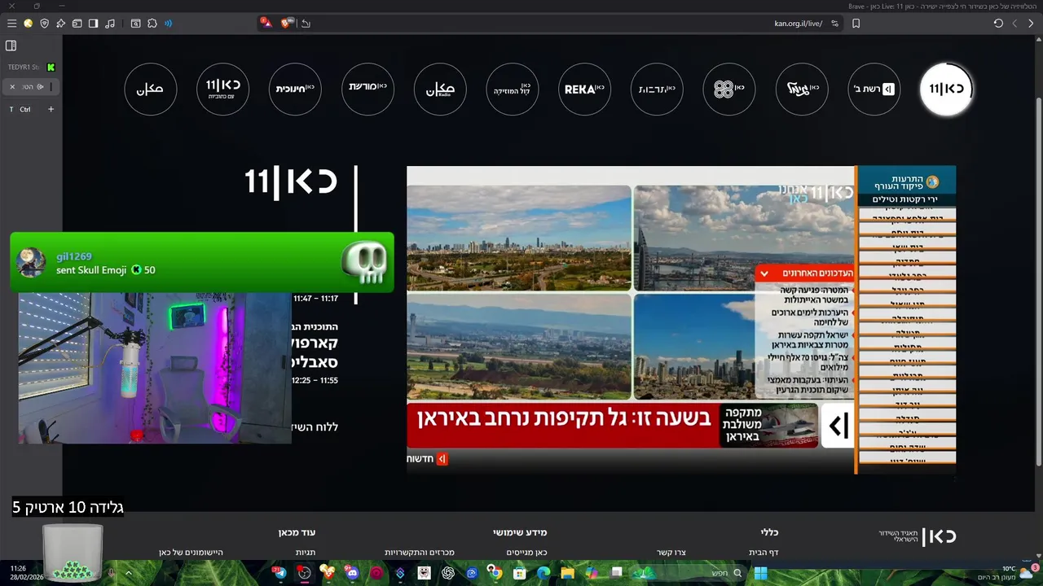The height and width of the screenshot is (586, 1043).
Task: Reload the page with the refresh icon
Action: coord(998,24)
